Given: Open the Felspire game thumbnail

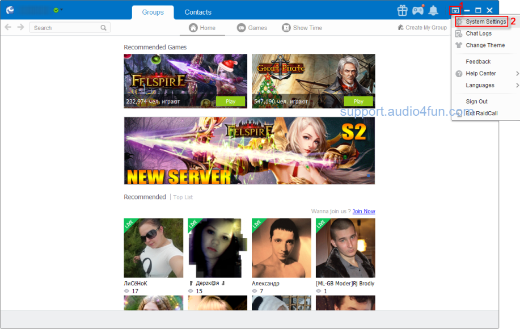Looking at the screenshot, I should [185, 81].
